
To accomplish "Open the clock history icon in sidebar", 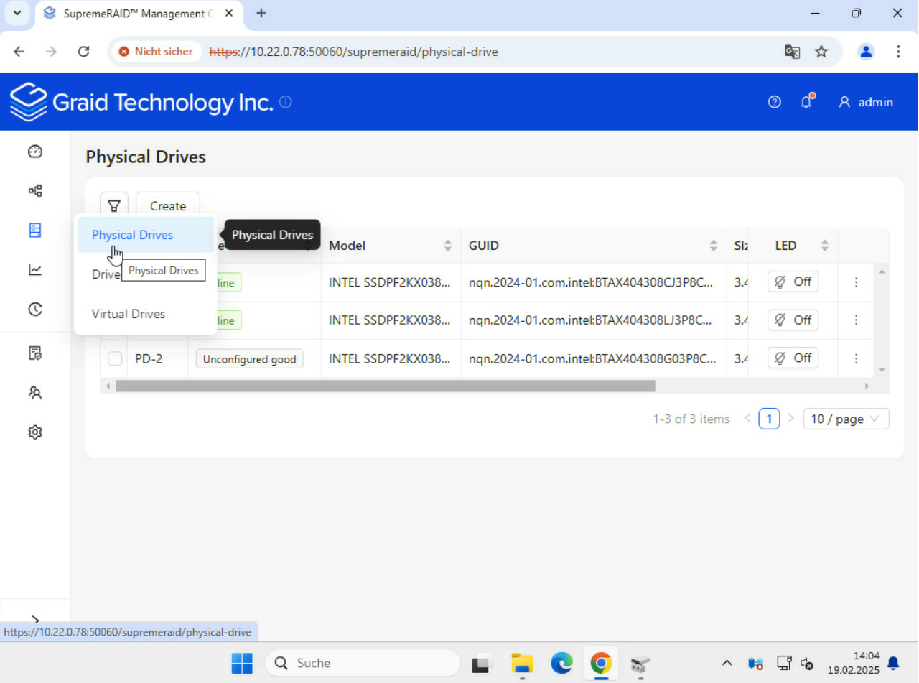I will [x=35, y=310].
